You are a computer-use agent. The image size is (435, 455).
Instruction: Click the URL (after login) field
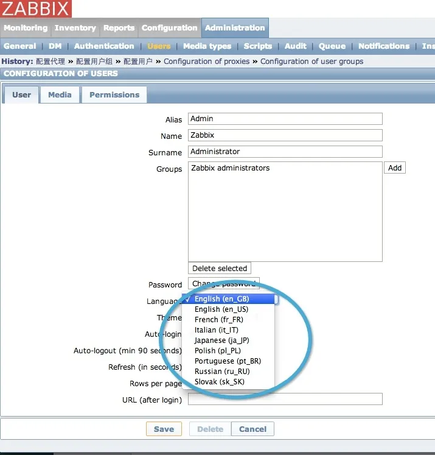tap(285, 399)
